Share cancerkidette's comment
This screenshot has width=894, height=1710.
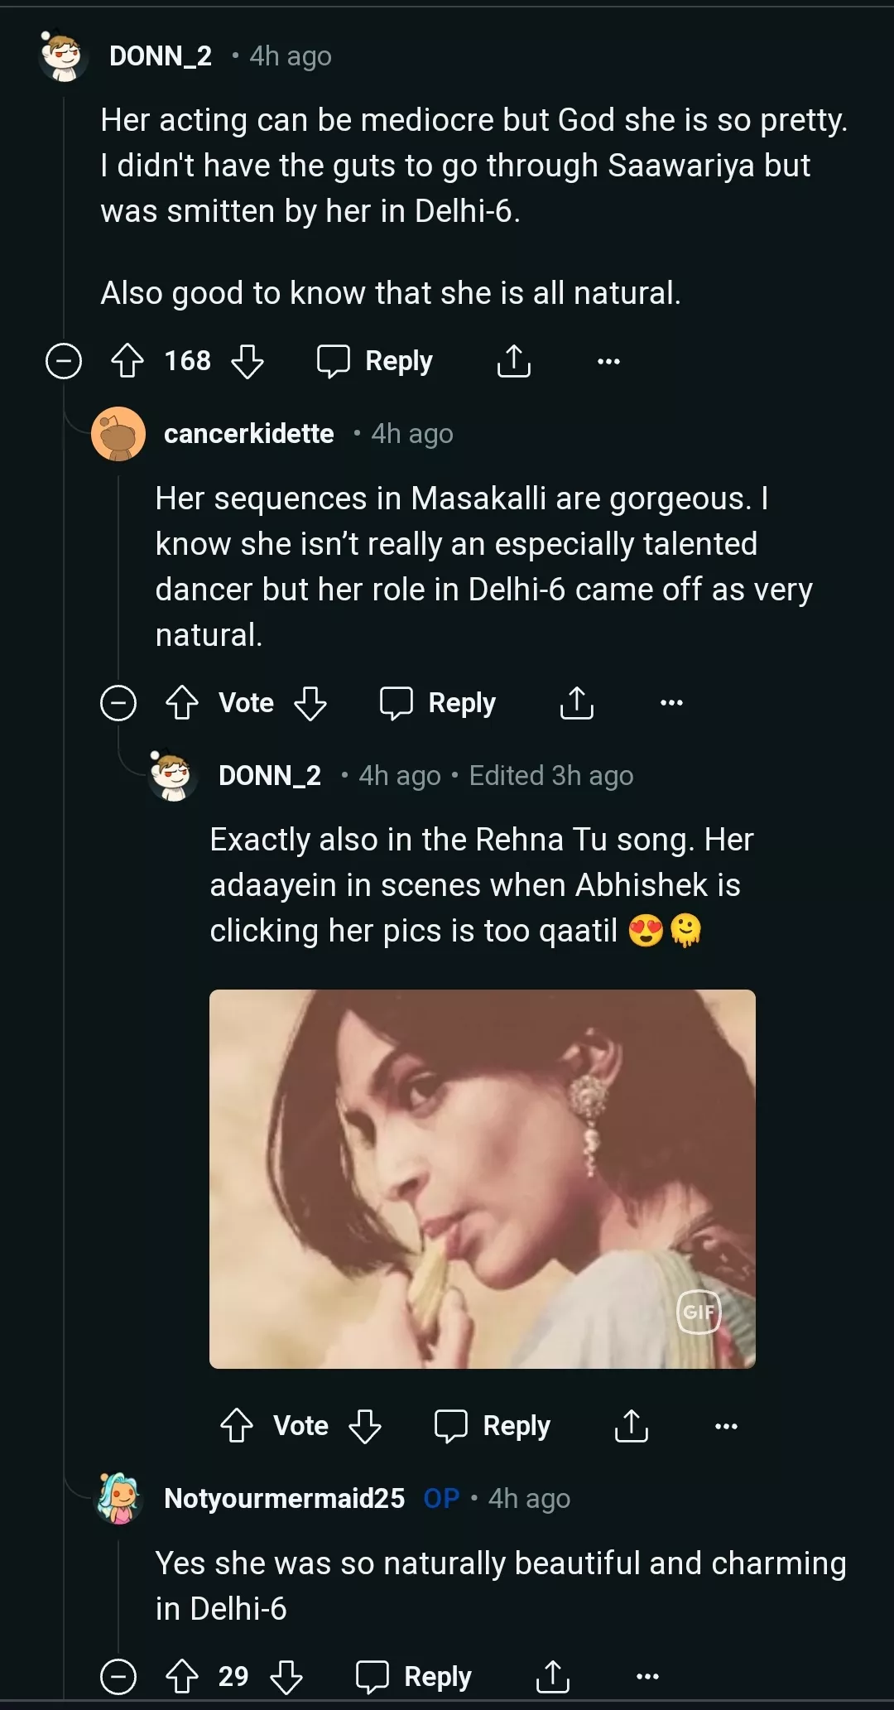point(576,703)
